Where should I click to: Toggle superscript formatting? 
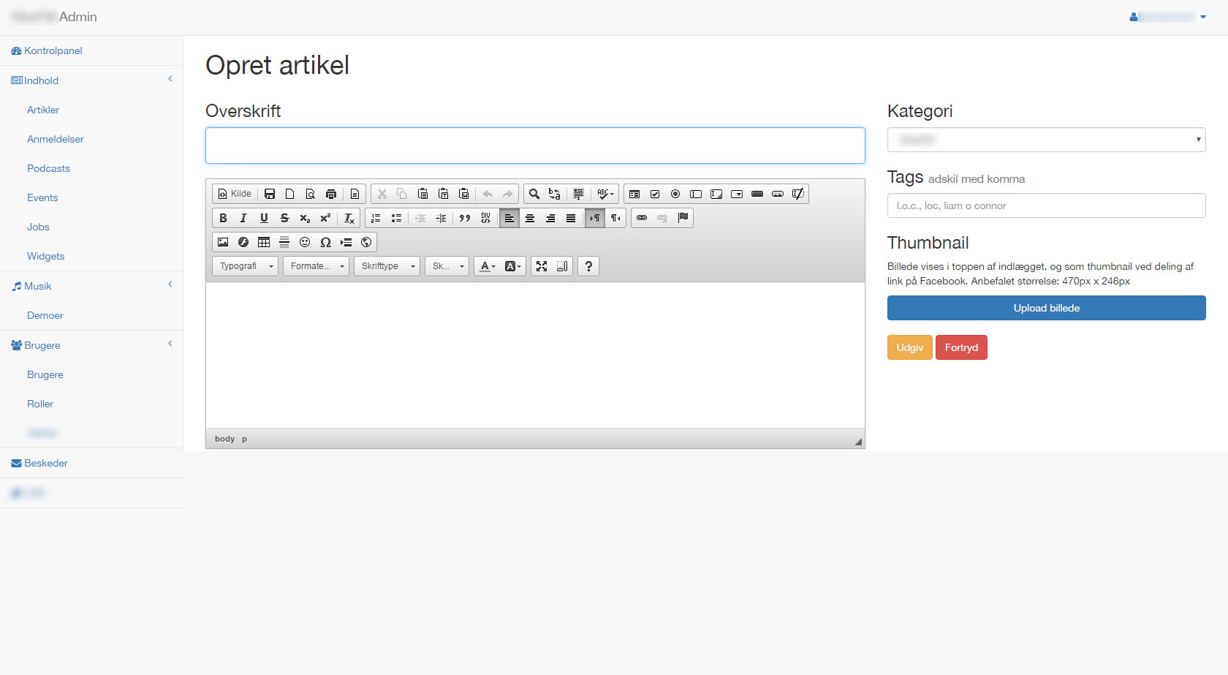pyautogui.click(x=325, y=218)
